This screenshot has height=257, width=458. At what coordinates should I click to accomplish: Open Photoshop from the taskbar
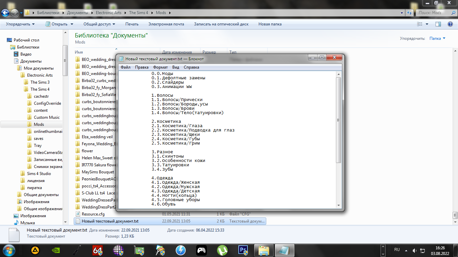point(243,250)
